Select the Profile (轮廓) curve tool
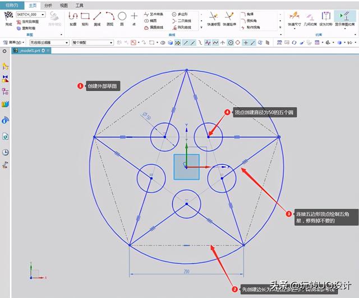 click(x=73, y=18)
